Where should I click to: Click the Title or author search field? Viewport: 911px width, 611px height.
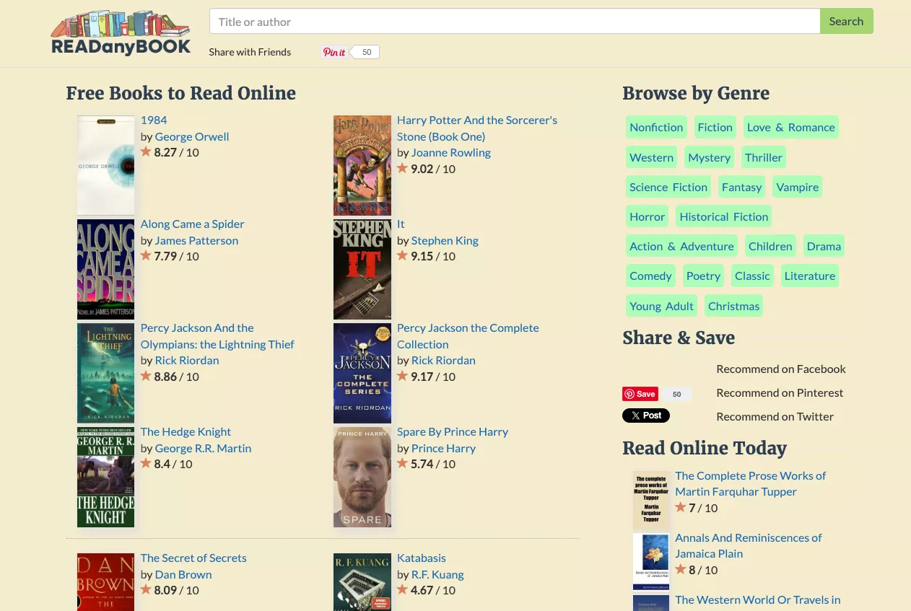tap(515, 21)
